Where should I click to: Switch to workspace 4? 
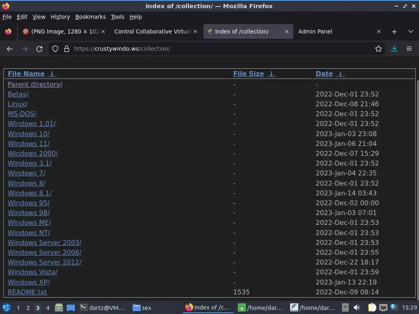coord(48,308)
